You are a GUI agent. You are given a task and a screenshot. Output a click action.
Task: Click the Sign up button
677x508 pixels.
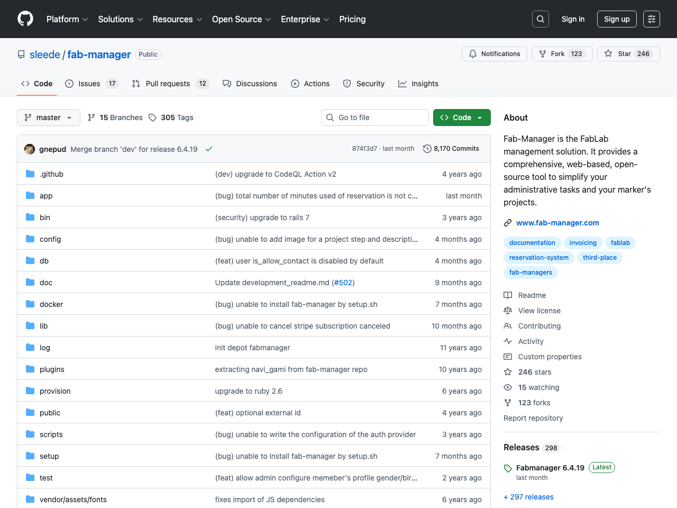(x=617, y=19)
